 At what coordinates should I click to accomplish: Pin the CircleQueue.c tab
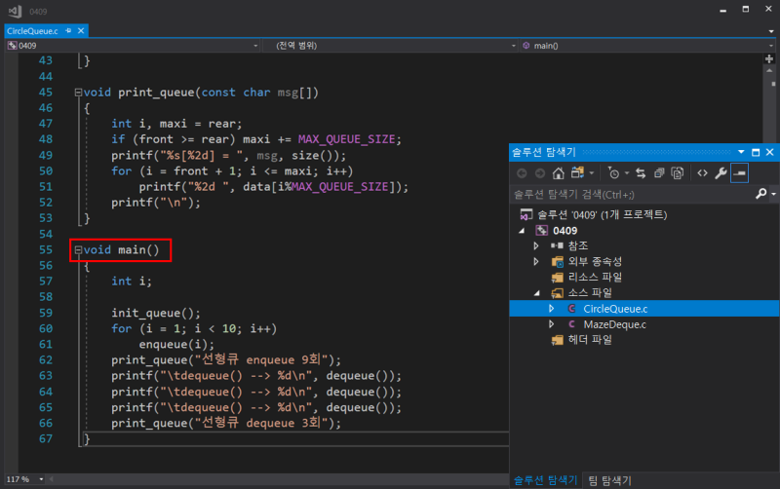coord(68,31)
